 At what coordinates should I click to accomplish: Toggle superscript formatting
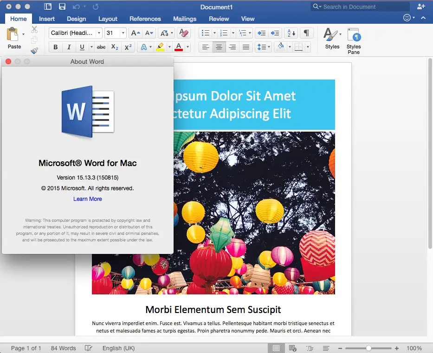point(128,47)
